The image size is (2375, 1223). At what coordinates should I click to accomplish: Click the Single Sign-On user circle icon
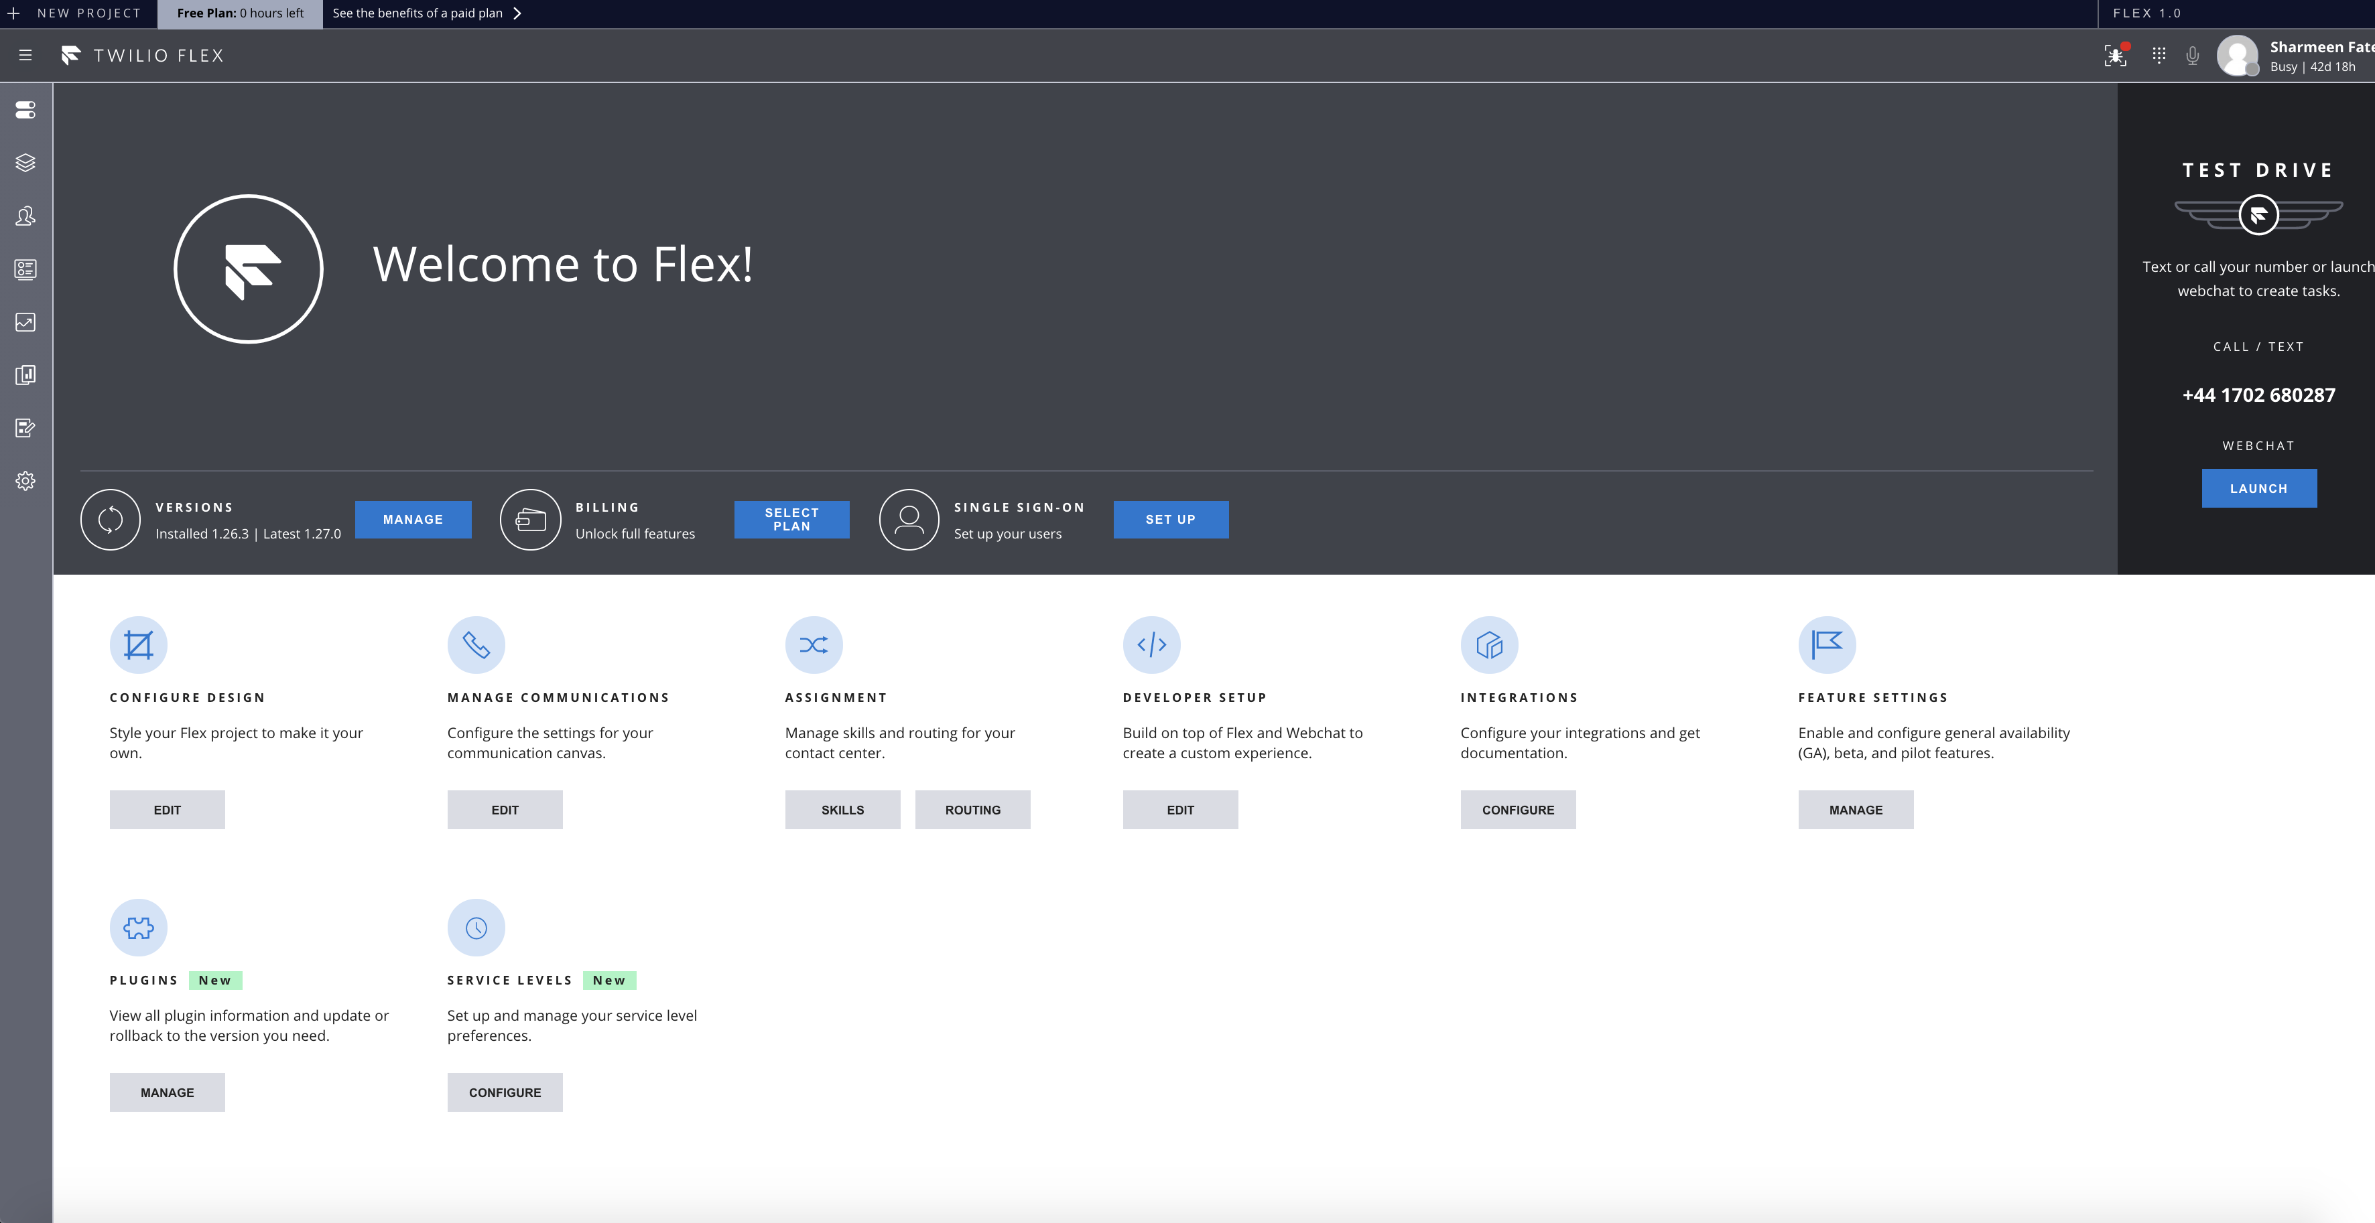(x=909, y=520)
